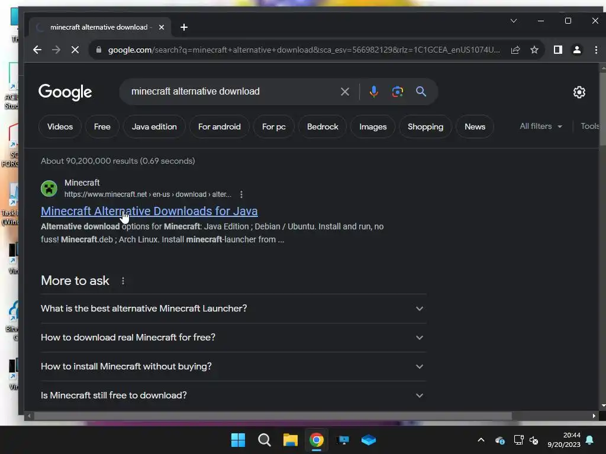The image size is (606, 454).
Task: Select the Java edition chip
Action: click(x=154, y=127)
